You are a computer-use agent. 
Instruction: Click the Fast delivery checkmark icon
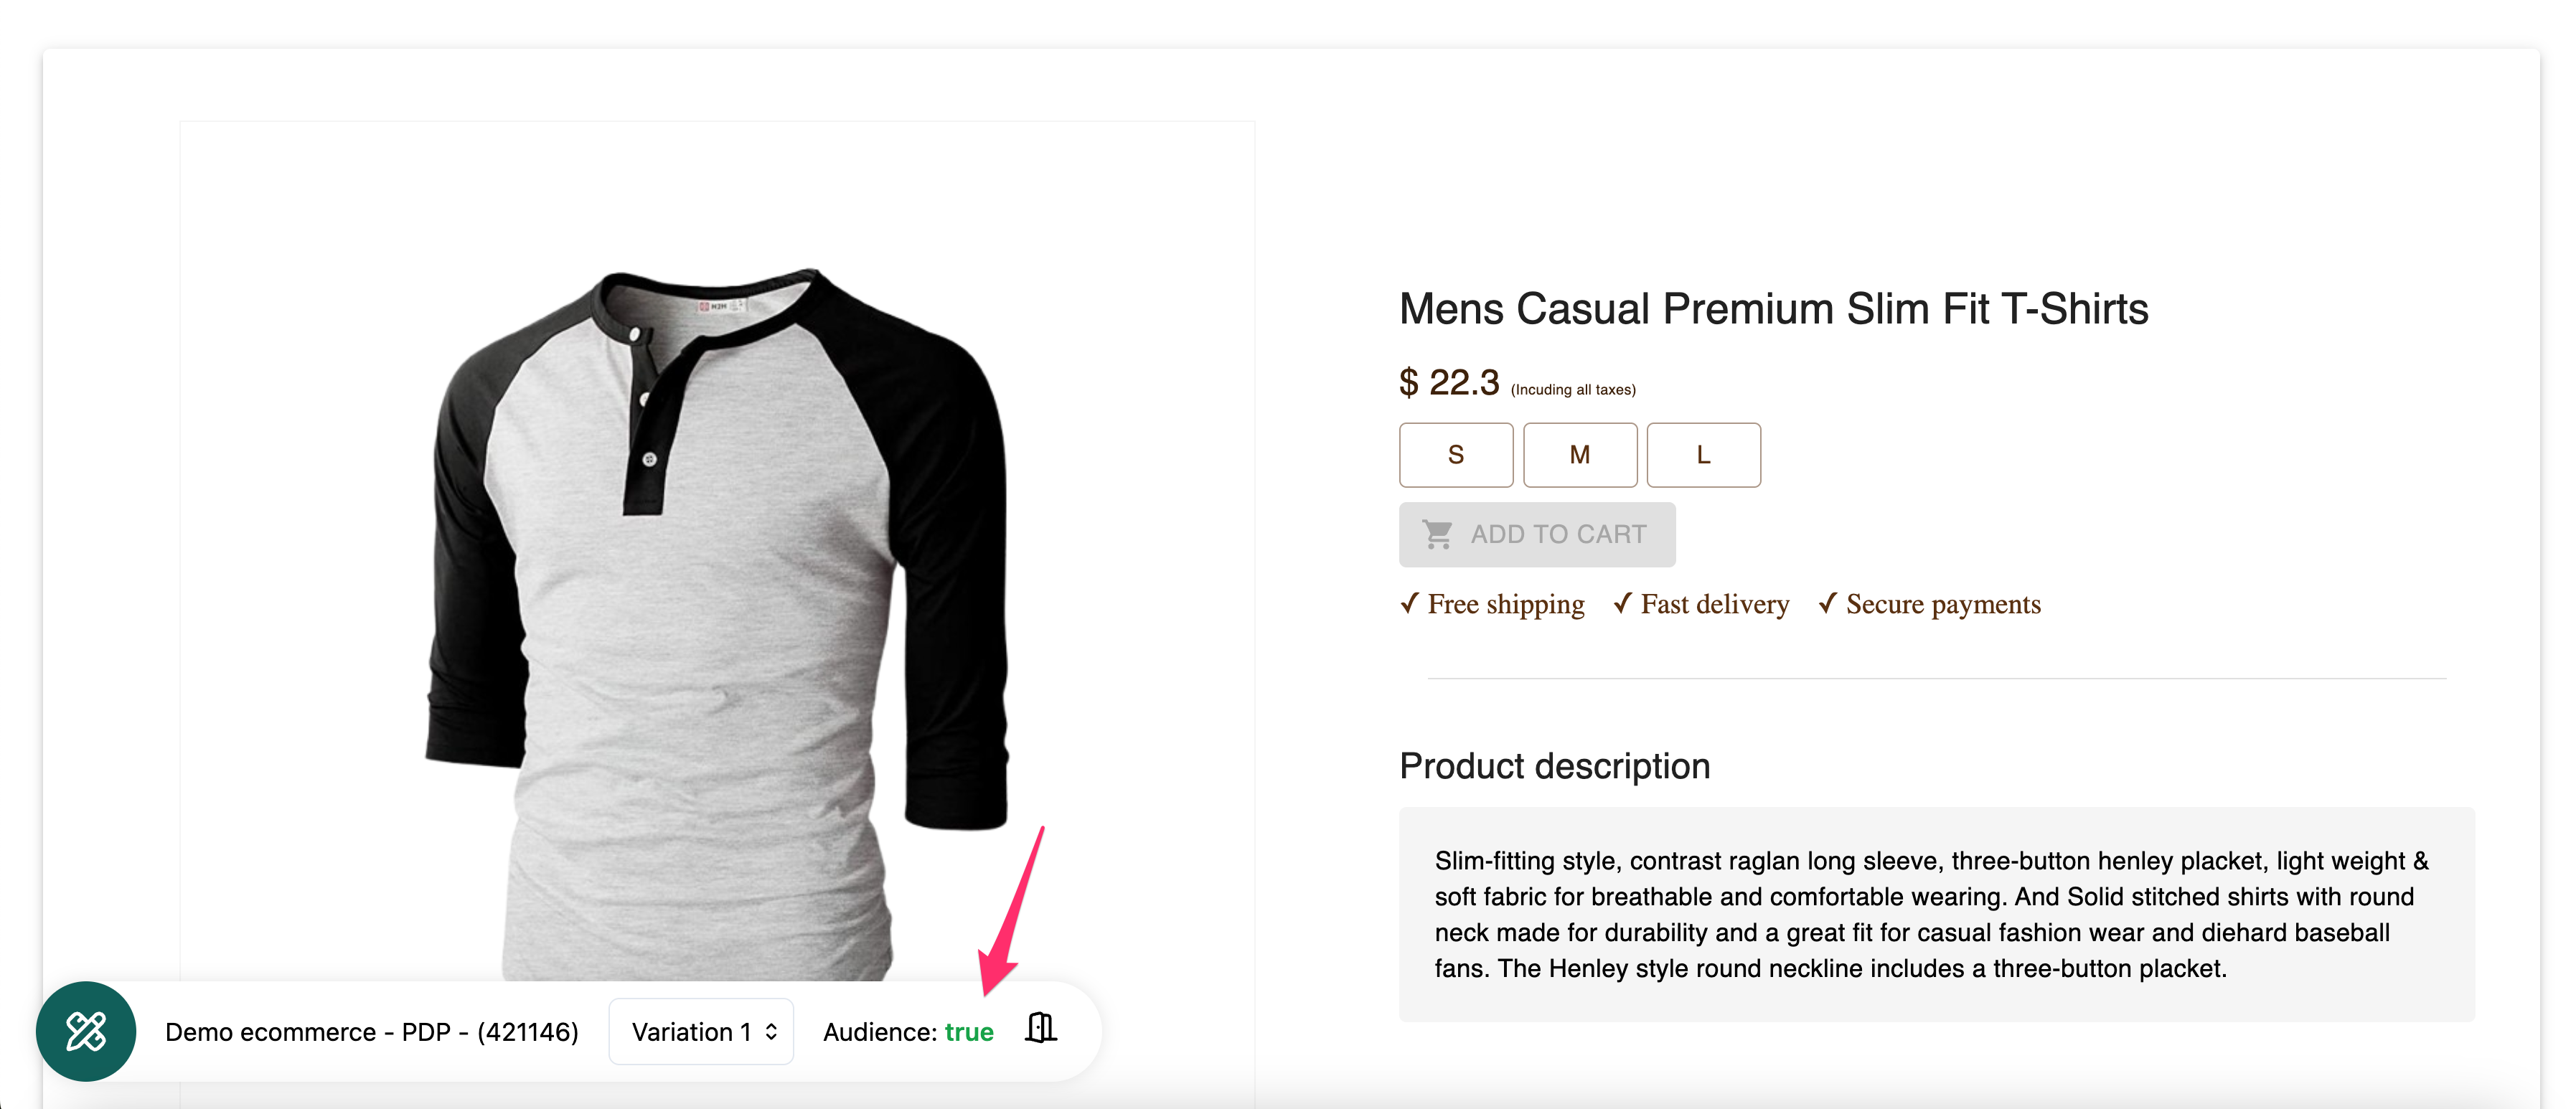click(1623, 603)
